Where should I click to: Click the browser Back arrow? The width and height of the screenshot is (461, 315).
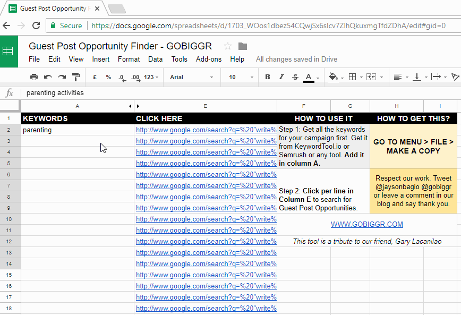point(6,25)
